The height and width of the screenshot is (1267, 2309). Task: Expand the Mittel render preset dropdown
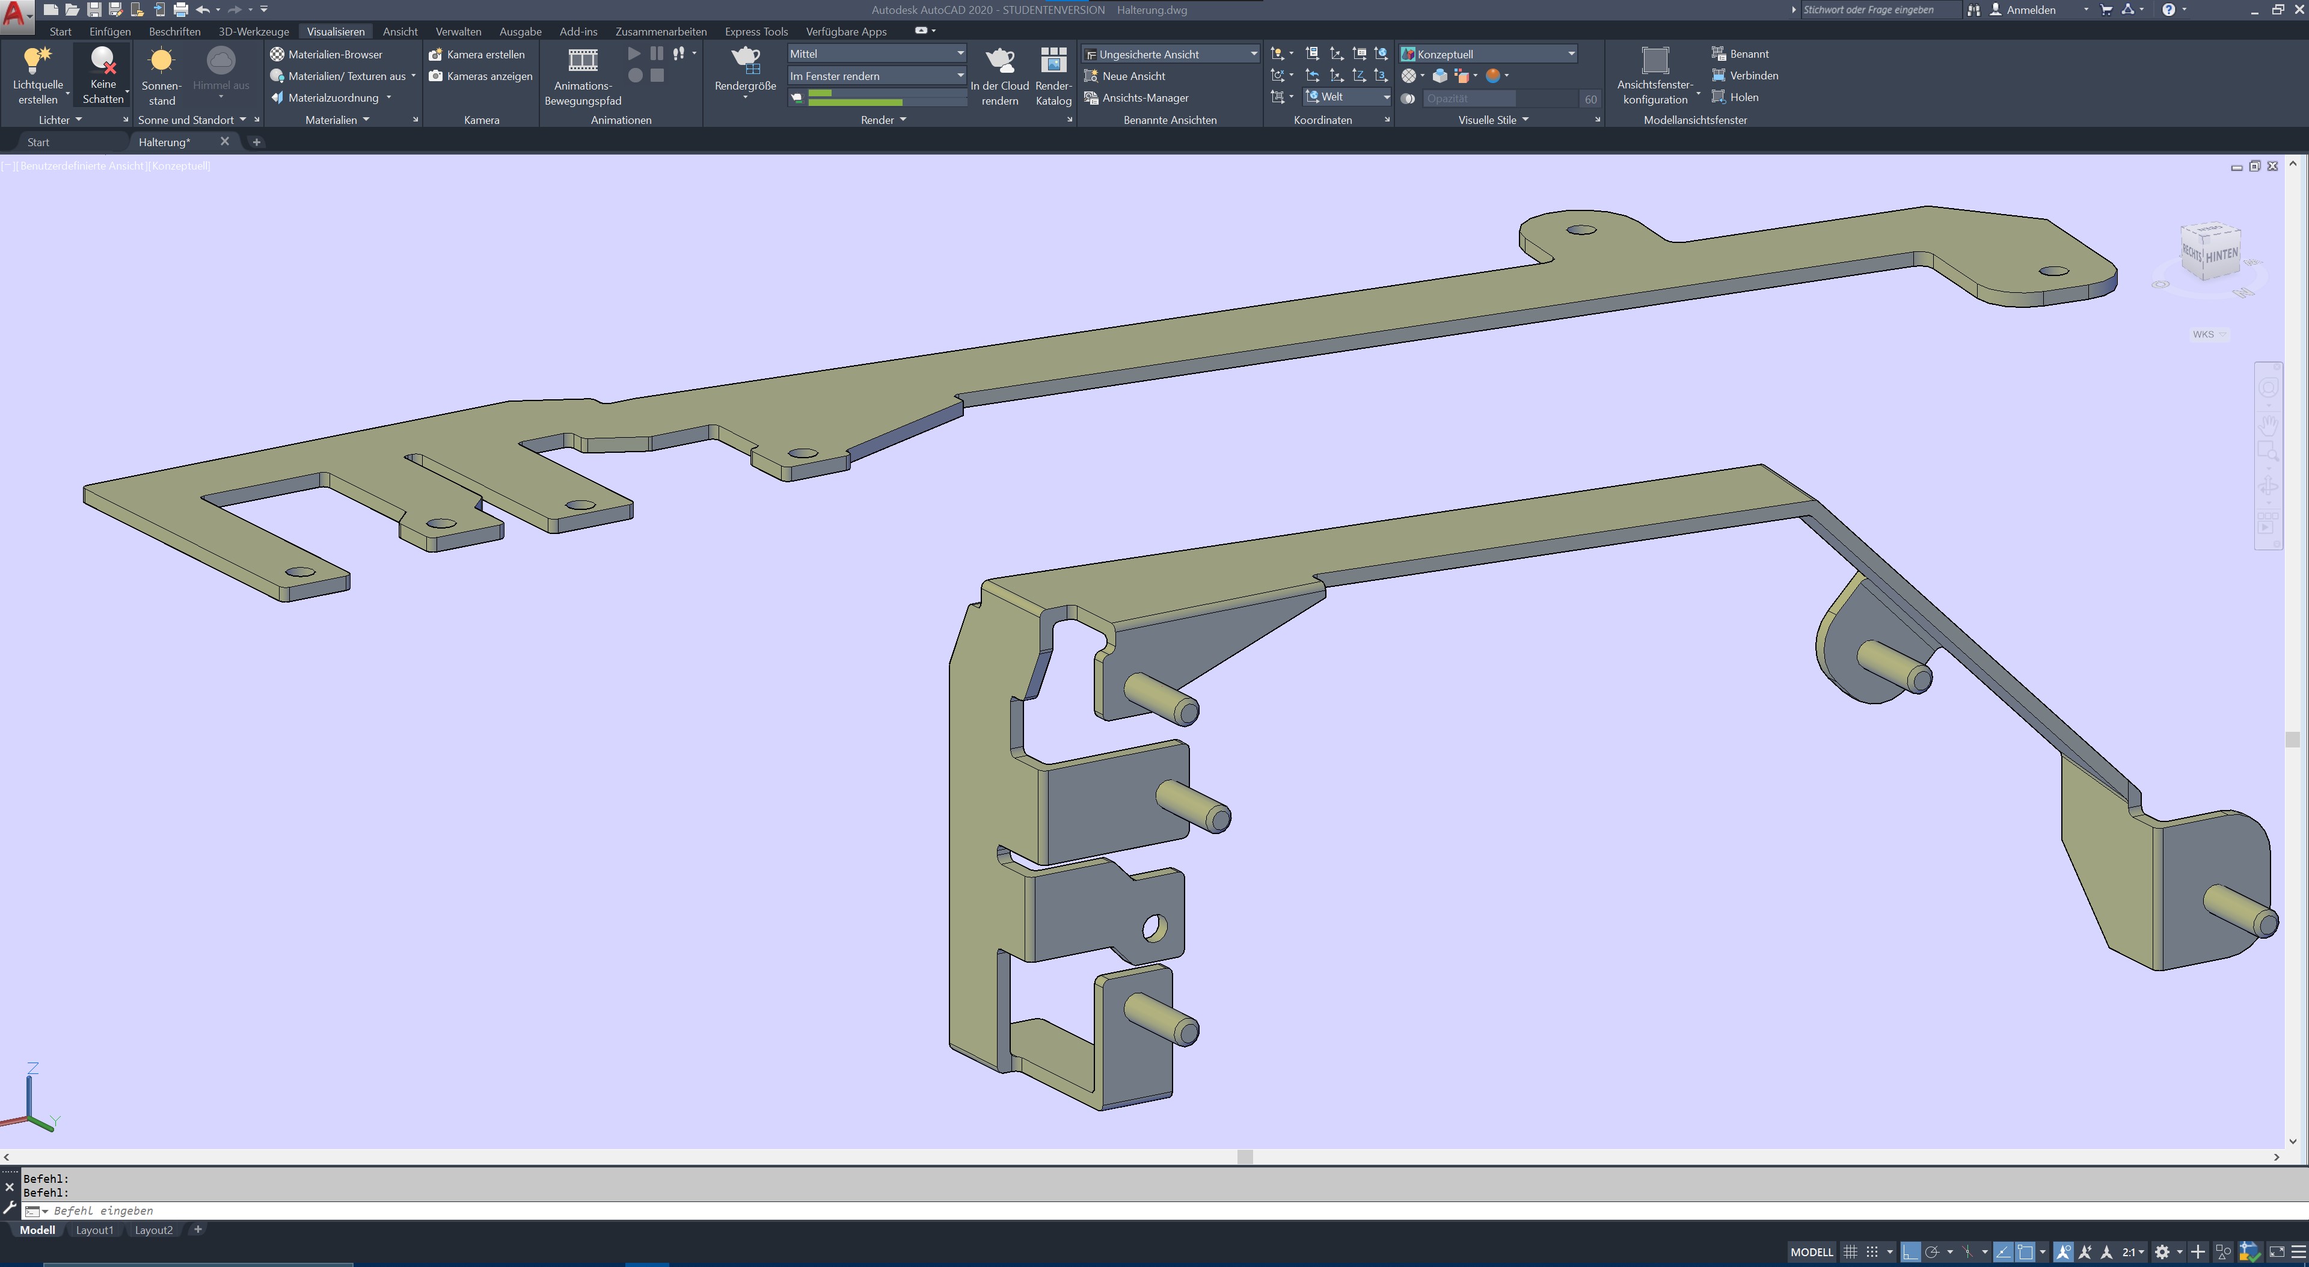(960, 54)
